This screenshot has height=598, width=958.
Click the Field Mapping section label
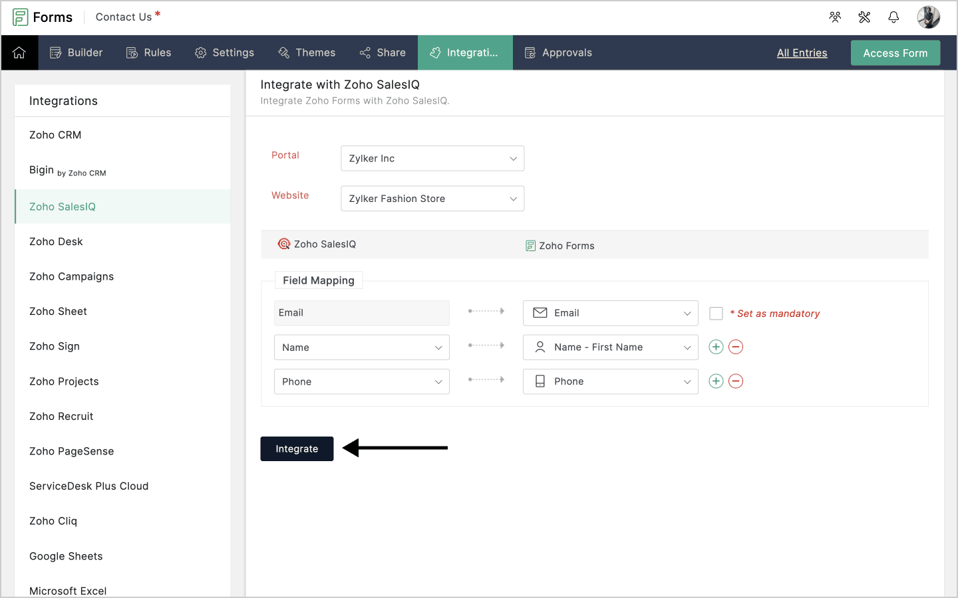[319, 280]
